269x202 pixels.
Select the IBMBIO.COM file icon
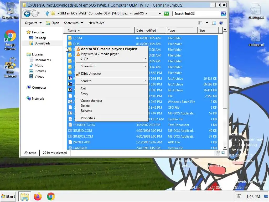[70, 130]
